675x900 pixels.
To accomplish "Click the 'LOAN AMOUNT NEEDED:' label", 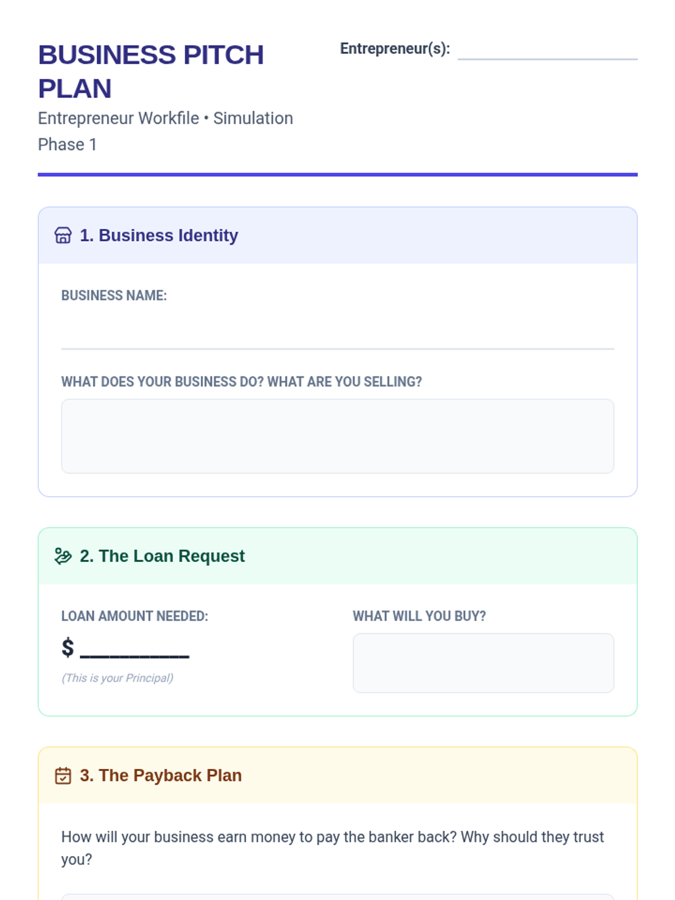I will point(134,616).
